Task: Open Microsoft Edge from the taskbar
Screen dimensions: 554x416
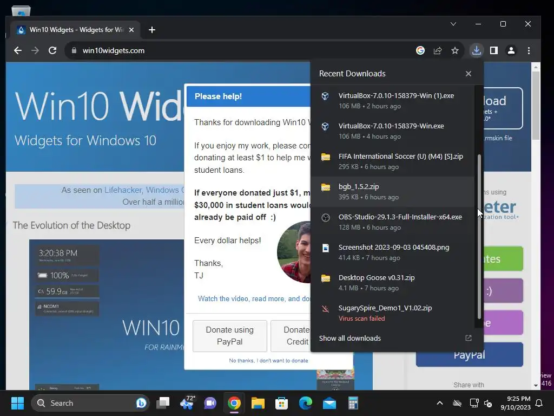Action: (x=306, y=403)
